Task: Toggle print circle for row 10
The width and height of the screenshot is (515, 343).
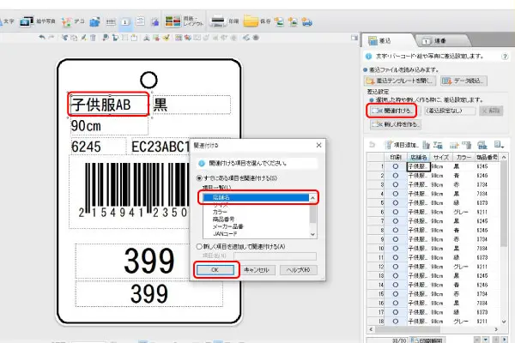Action: coord(396,249)
